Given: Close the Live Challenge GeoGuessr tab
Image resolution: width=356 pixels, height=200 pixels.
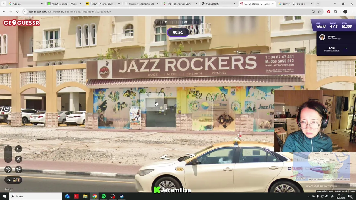Looking at the screenshot, I should pyautogui.click(x=273, y=4).
